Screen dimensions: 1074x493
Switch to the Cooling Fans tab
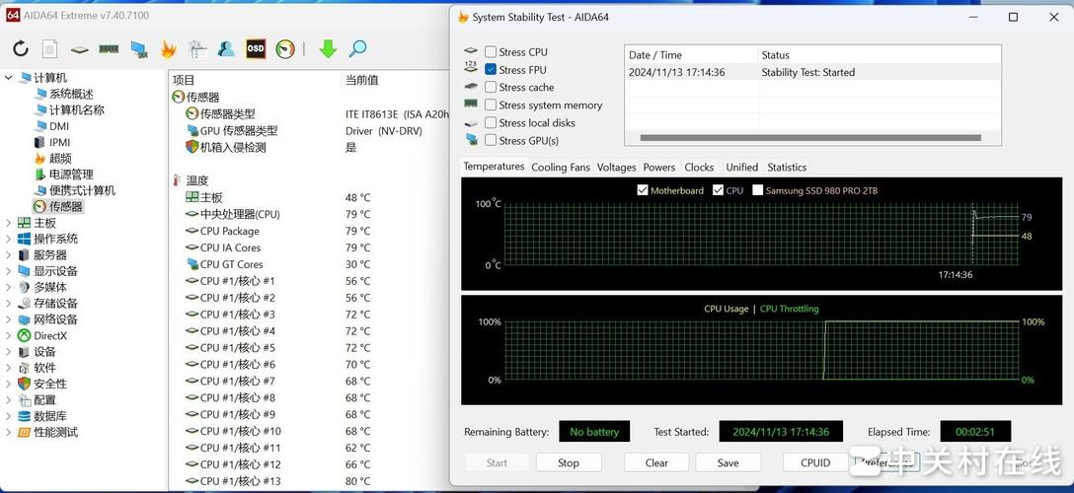561,168
